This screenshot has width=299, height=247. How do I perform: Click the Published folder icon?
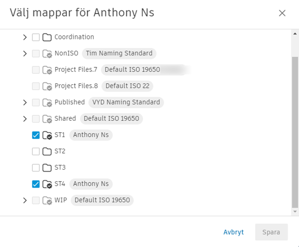click(x=47, y=102)
